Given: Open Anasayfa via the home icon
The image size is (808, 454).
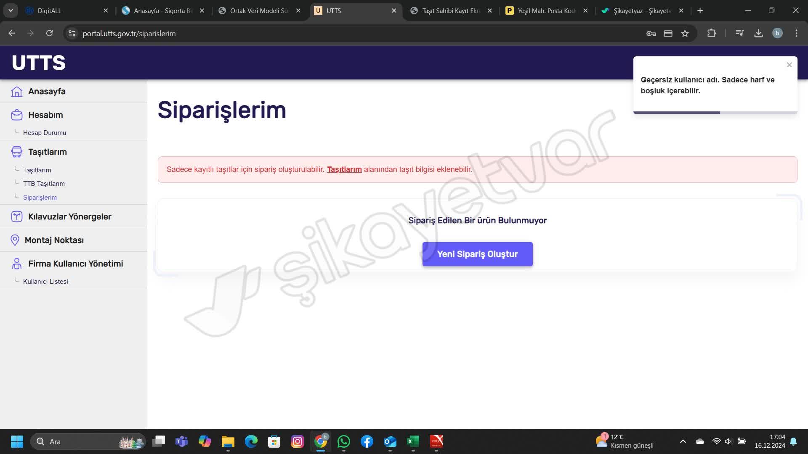Looking at the screenshot, I should (16, 91).
